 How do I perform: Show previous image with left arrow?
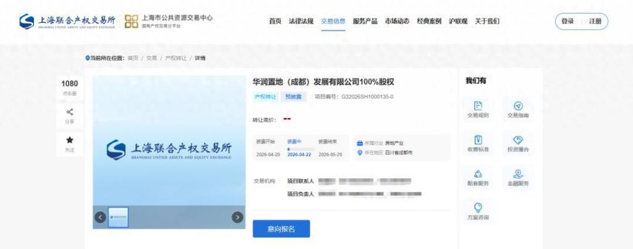[100, 217]
